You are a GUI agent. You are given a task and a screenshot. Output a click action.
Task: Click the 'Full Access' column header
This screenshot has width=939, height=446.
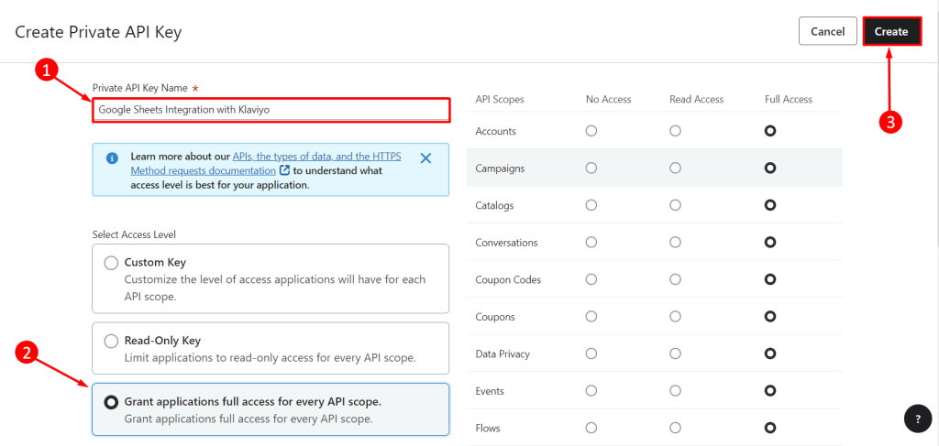click(789, 99)
